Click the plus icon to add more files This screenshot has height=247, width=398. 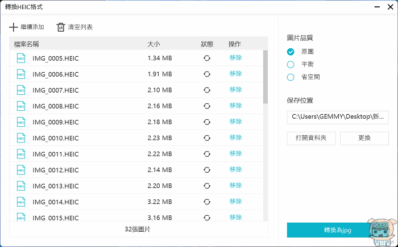tap(14, 27)
